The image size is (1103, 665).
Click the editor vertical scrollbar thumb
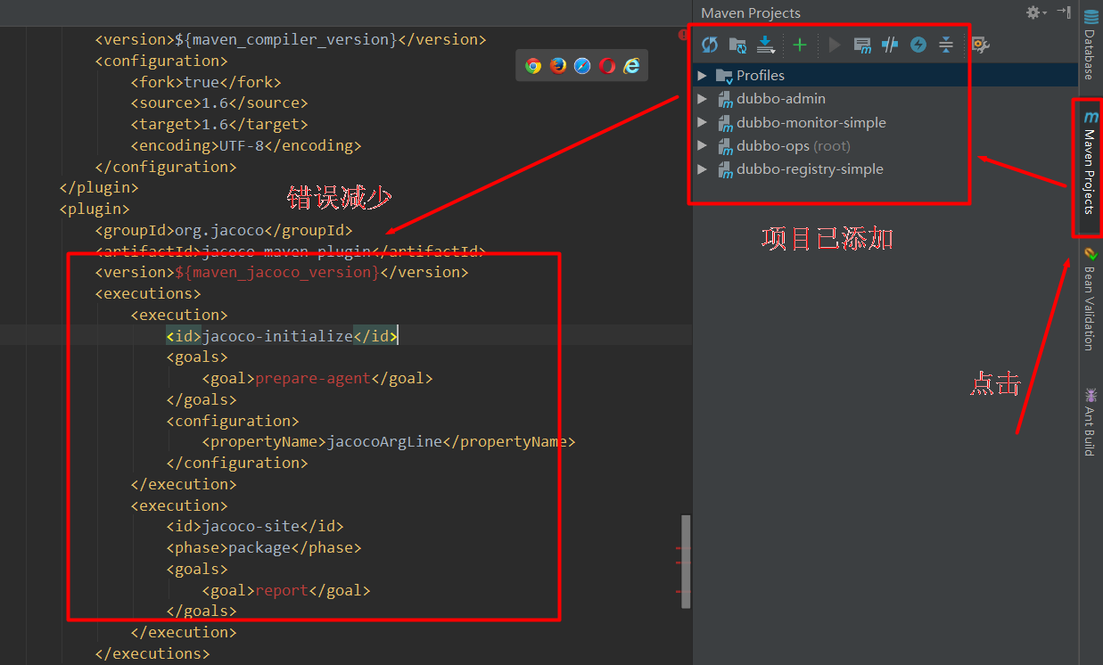click(x=686, y=562)
